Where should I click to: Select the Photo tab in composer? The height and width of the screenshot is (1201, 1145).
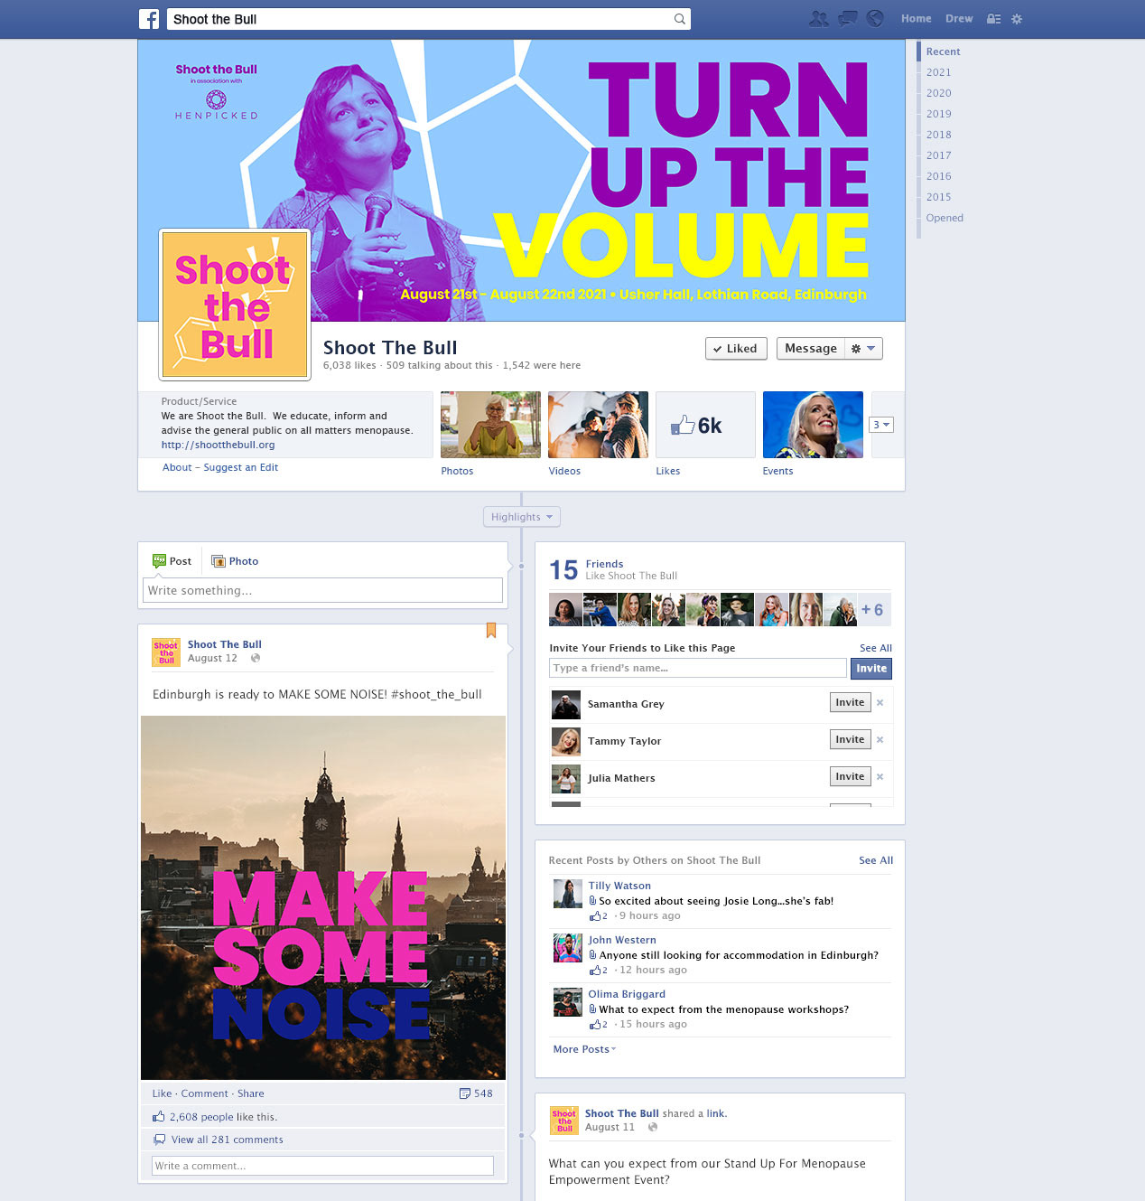point(235,561)
